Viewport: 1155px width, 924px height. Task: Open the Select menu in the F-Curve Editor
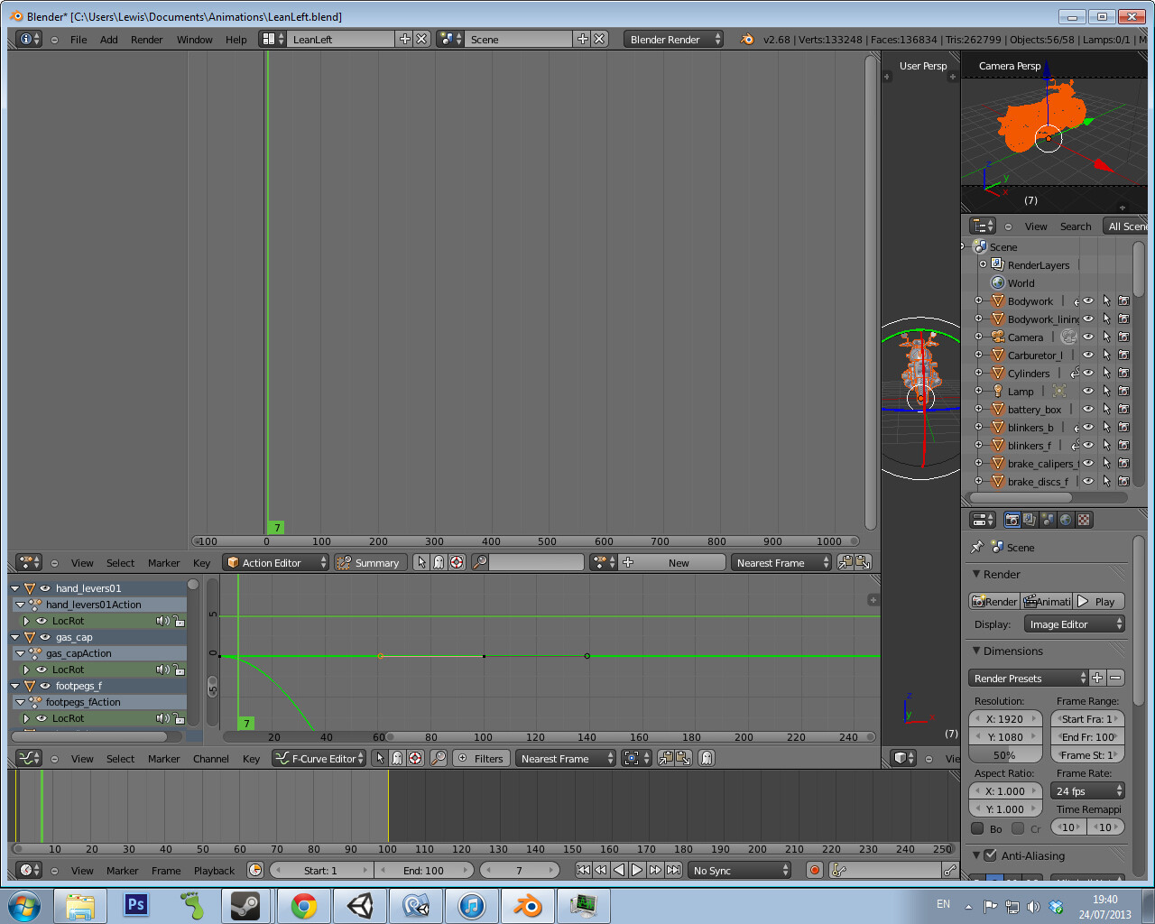tap(119, 758)
